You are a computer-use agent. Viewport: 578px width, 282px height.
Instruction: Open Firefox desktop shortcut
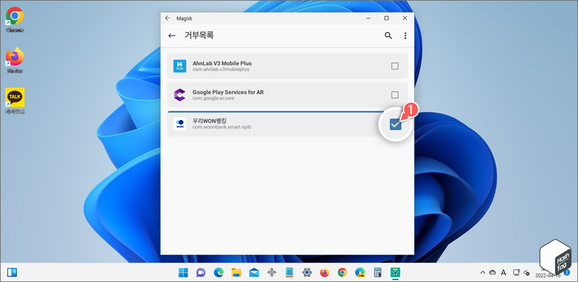pyautogui.click(x=15, y=60)
